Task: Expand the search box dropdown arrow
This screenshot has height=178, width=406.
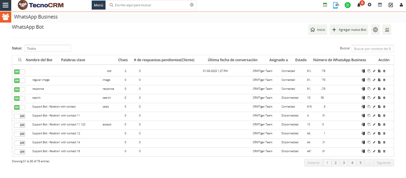Action: click(192, 5)
